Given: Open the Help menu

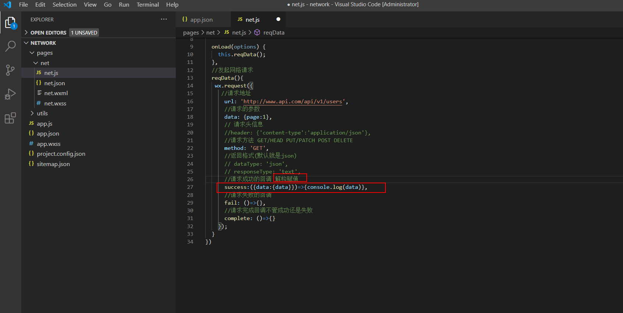Looking at the screenshot, I should tap(172, 4).
